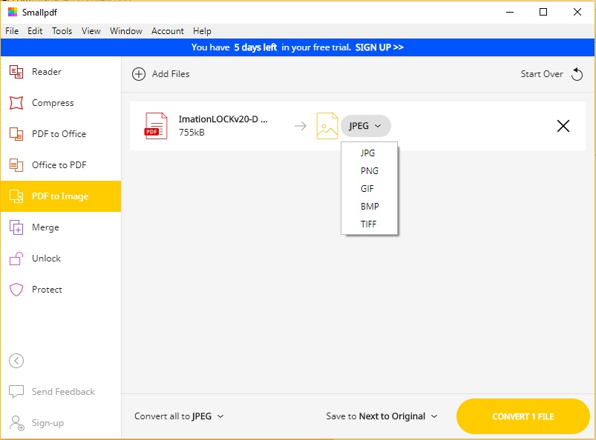This screenshot has width=596, height=440.
Task: Choose GIF from the format list
Action: (369, 188)
